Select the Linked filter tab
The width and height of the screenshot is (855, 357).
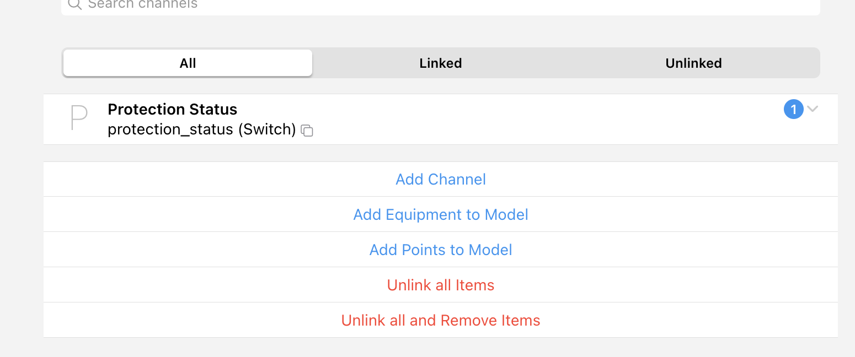(440, 63)
